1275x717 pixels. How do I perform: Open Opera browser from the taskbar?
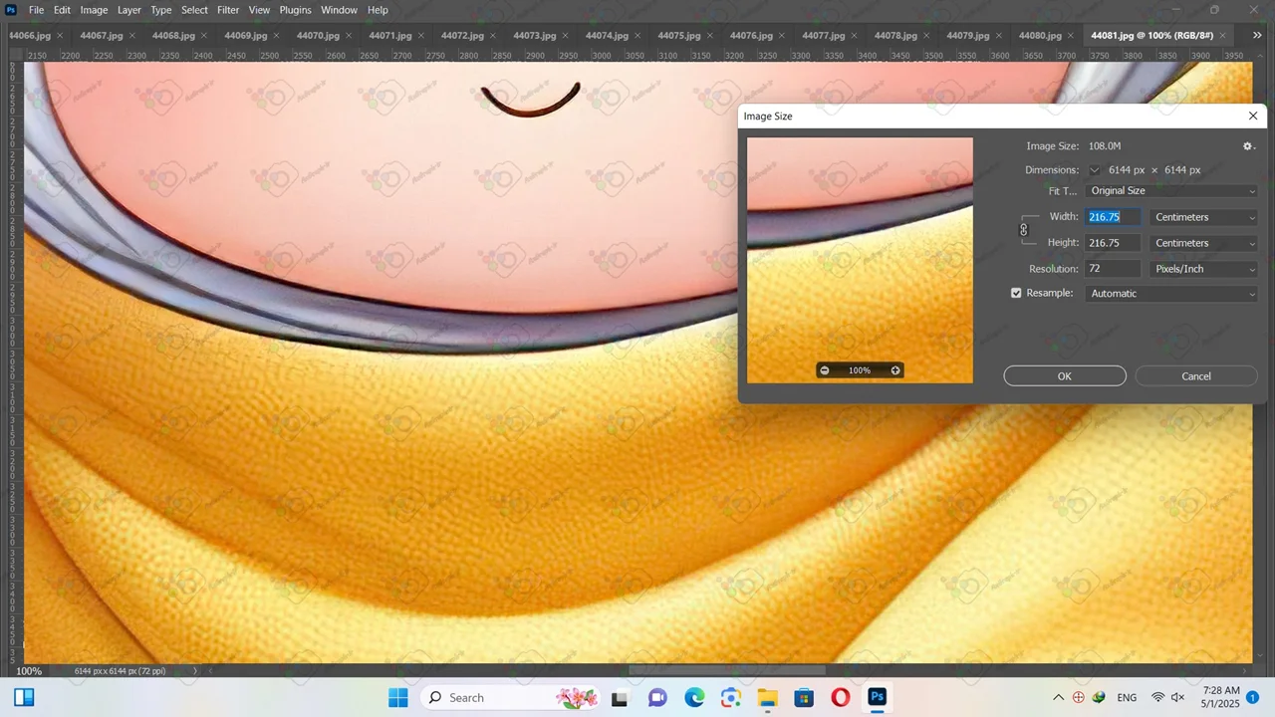840,697
